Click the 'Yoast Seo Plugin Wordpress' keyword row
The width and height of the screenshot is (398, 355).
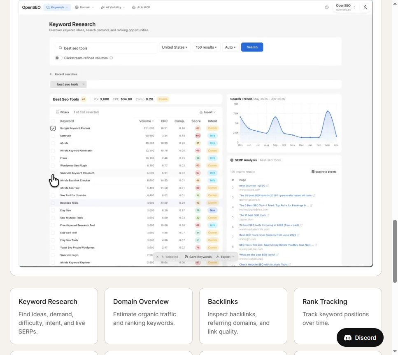pos(136,248)
